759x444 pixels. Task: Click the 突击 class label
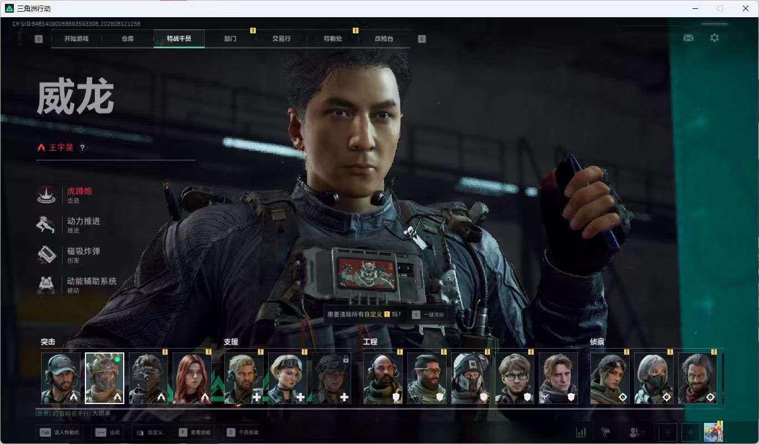[48, 342]
